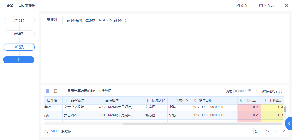The height and width of the screenshot is (140, 292).
Task: Click the 5000 total rows count
Action: coord(55,131)
